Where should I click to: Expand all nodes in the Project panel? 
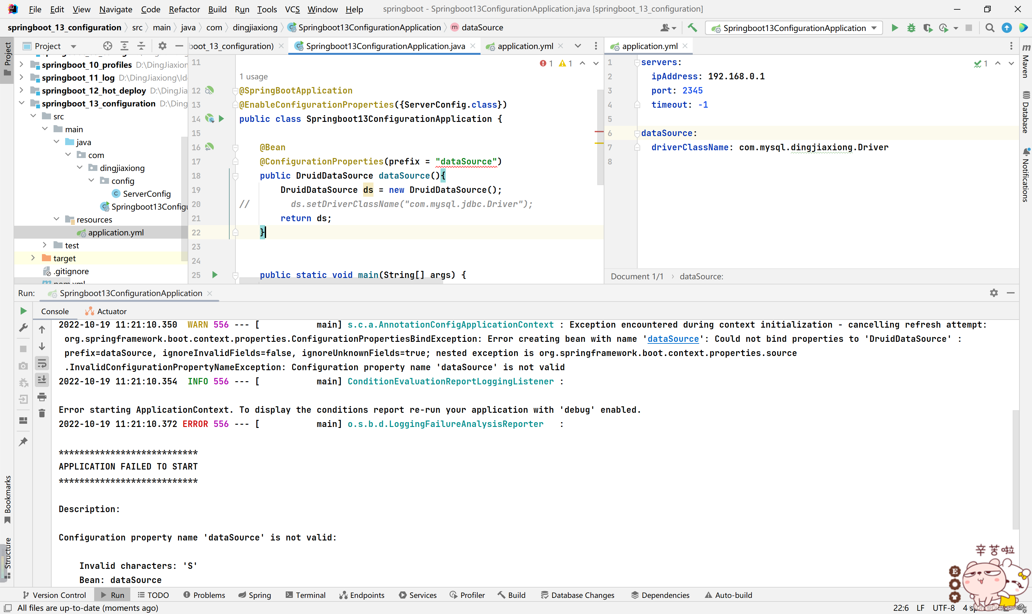[x=124, y=46]
